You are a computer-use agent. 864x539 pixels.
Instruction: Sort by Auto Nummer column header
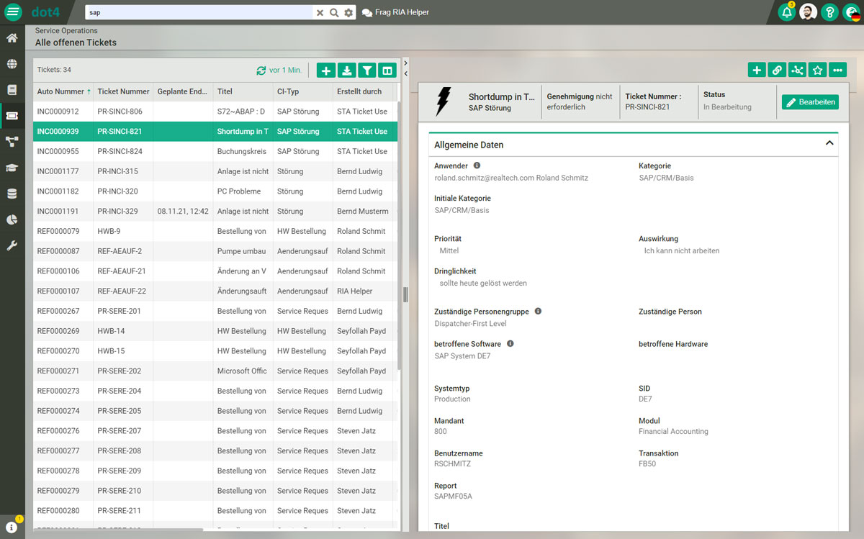tap(58, 91)
